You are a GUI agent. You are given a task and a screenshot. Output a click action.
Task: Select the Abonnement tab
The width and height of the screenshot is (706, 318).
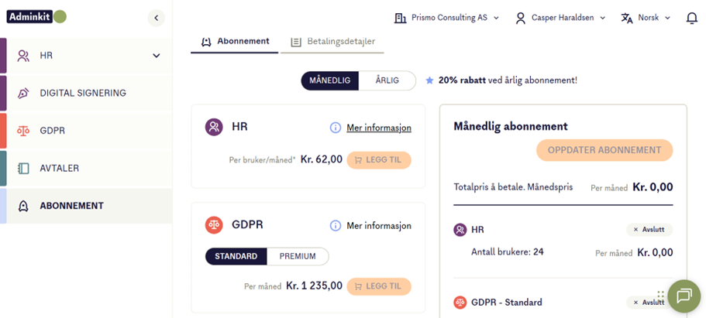tap(235, 41)
